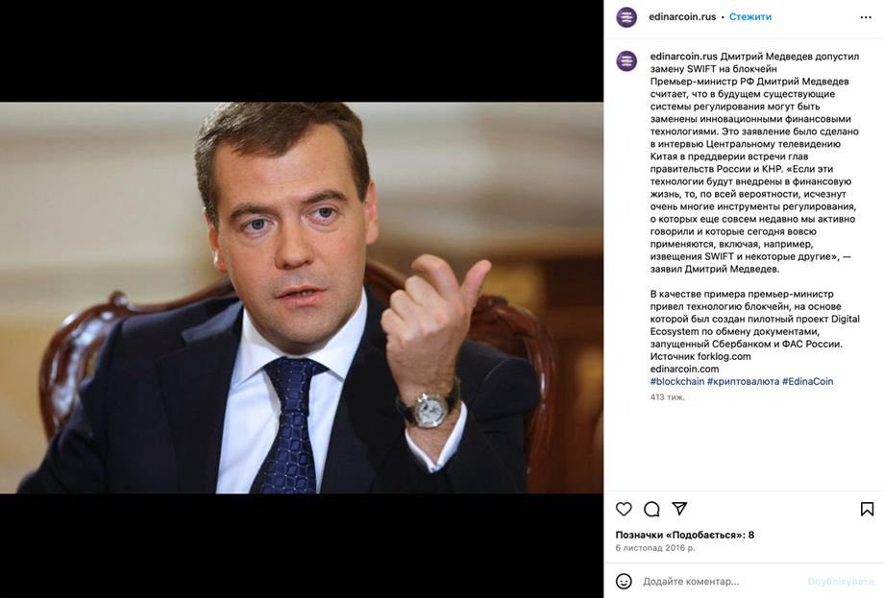
Task: Like the post with heart icon
Action: 624,509
